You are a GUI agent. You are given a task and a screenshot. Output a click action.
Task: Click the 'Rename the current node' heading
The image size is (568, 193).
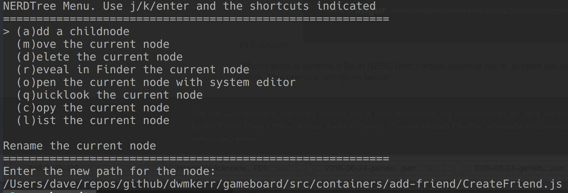(79, 146)
